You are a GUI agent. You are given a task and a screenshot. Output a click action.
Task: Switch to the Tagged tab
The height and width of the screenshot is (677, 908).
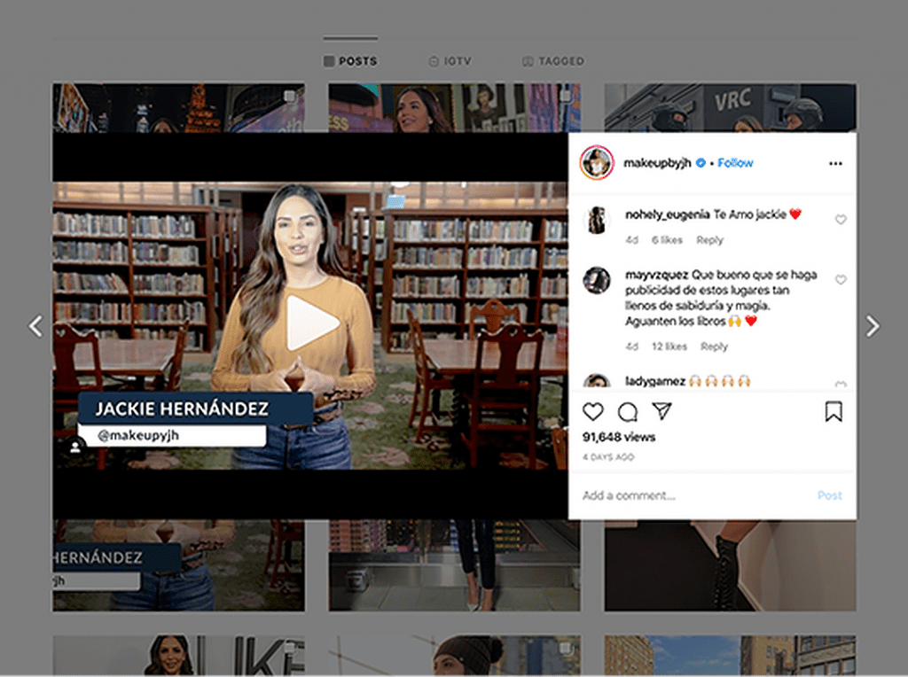pyautogui.click(x=553, y=61)
